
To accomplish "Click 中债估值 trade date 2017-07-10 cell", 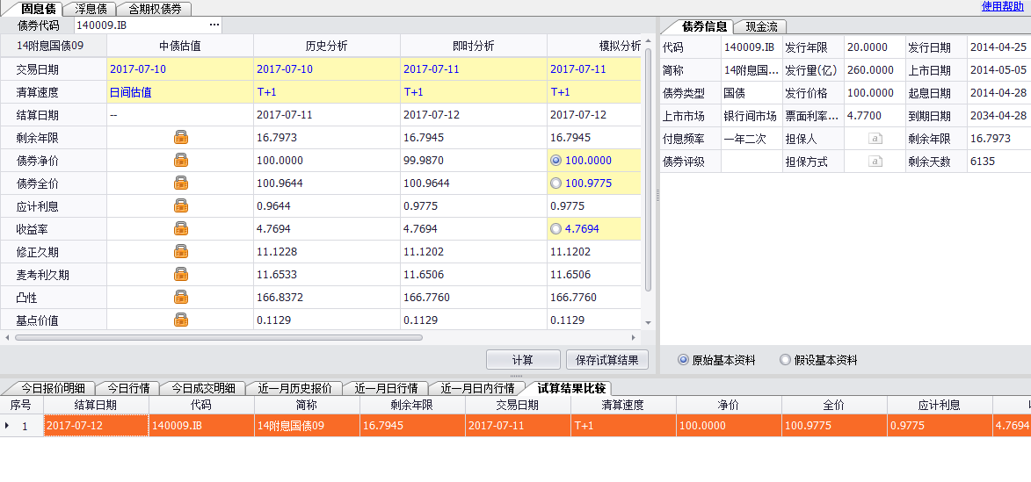I will (x=180, y=69).
